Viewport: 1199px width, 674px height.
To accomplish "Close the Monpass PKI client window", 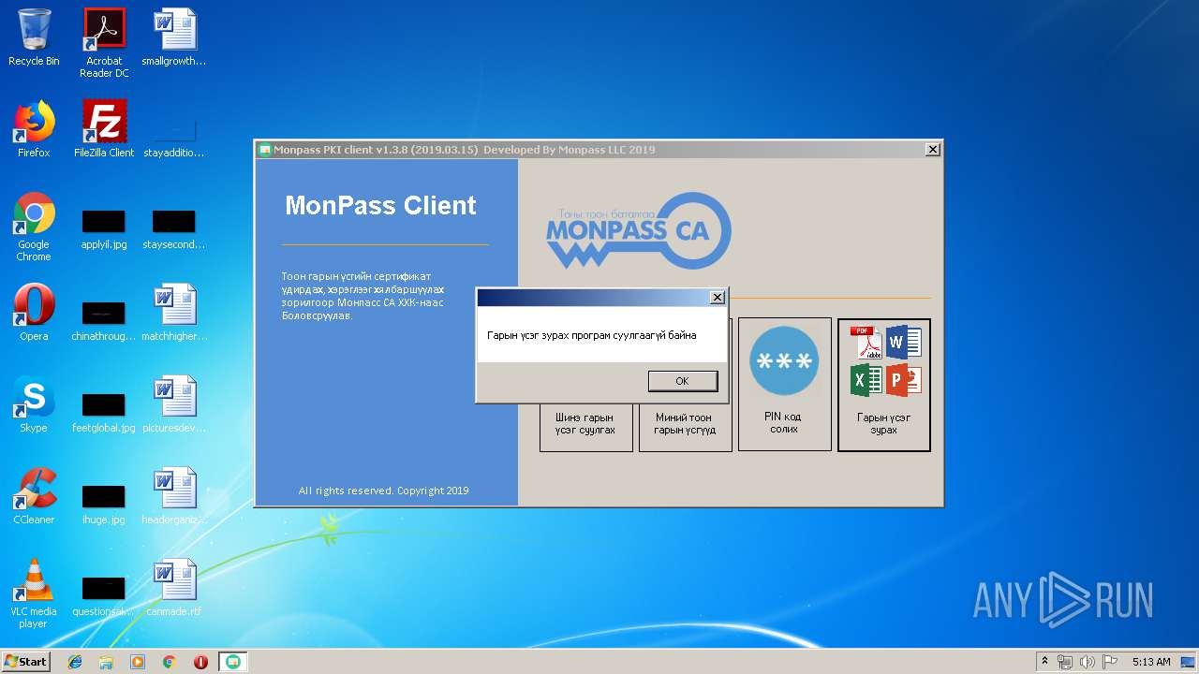I will point(932,150).
